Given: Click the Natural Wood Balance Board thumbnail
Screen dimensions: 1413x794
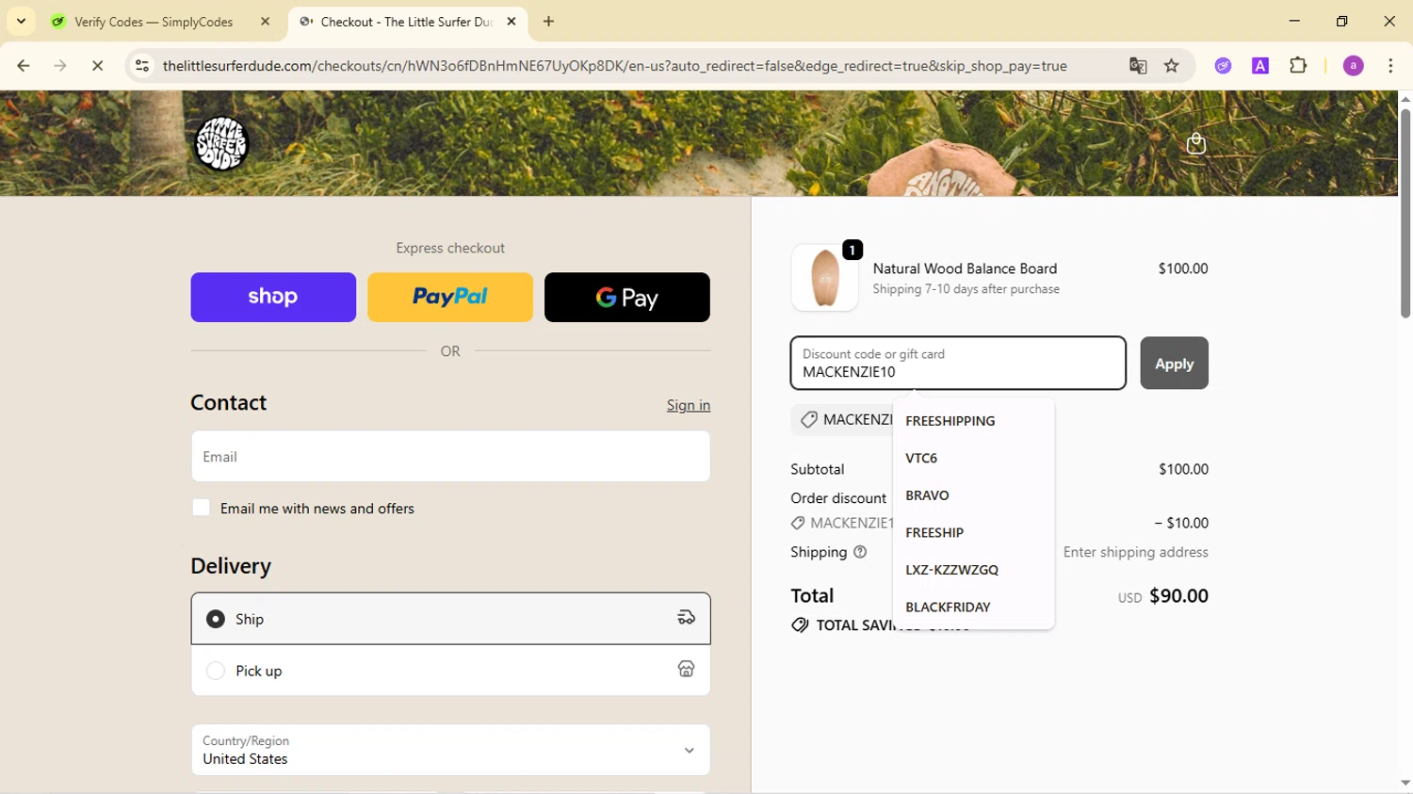Looking at the screenshot, I should (x=824, y=278).
